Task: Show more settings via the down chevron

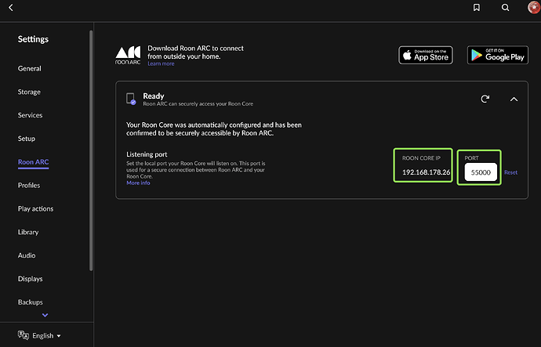Action: coord(45,315)
